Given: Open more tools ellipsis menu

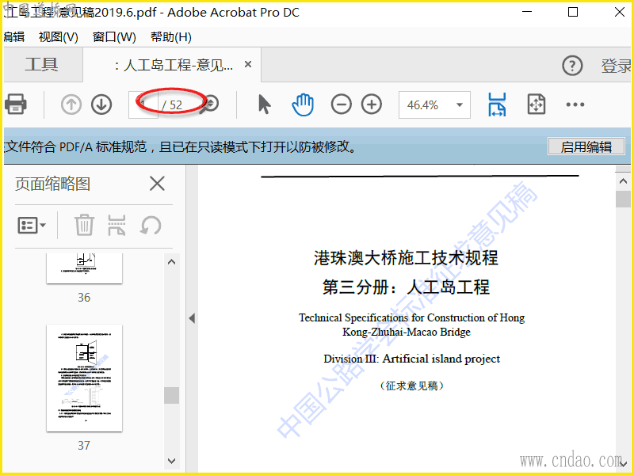Looking at the screenshot, I should [x=575, y=104].
